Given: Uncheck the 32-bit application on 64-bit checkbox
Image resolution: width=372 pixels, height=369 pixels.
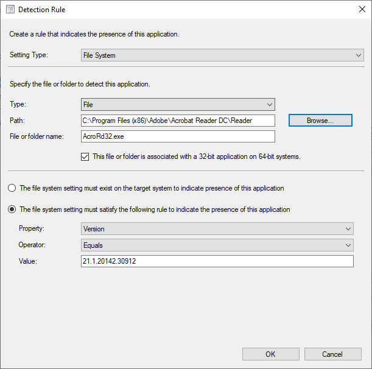Looking at the screenshot, I should coord(85,156).
